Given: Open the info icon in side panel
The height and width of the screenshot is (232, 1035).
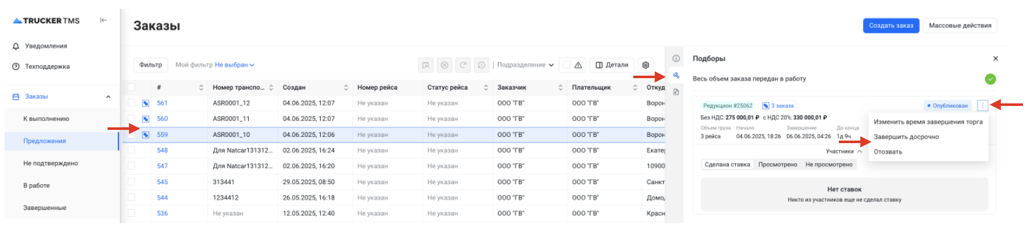Looking at the screenshot, I should (676, 59).
